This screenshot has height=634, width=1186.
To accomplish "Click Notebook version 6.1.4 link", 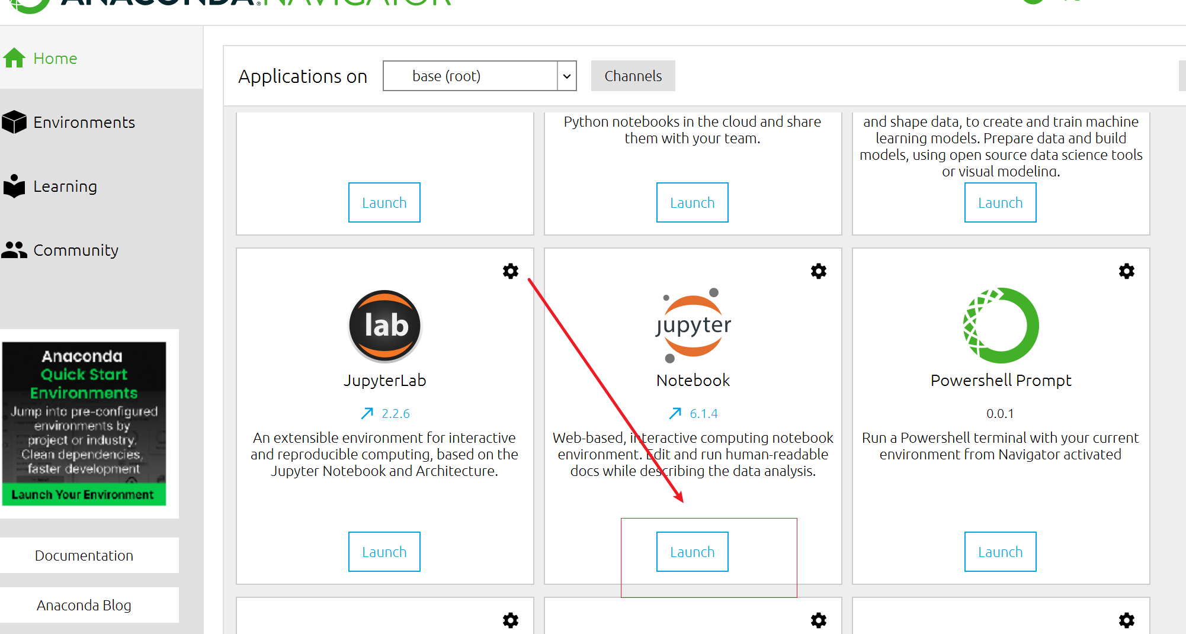I will coord(704,413).
